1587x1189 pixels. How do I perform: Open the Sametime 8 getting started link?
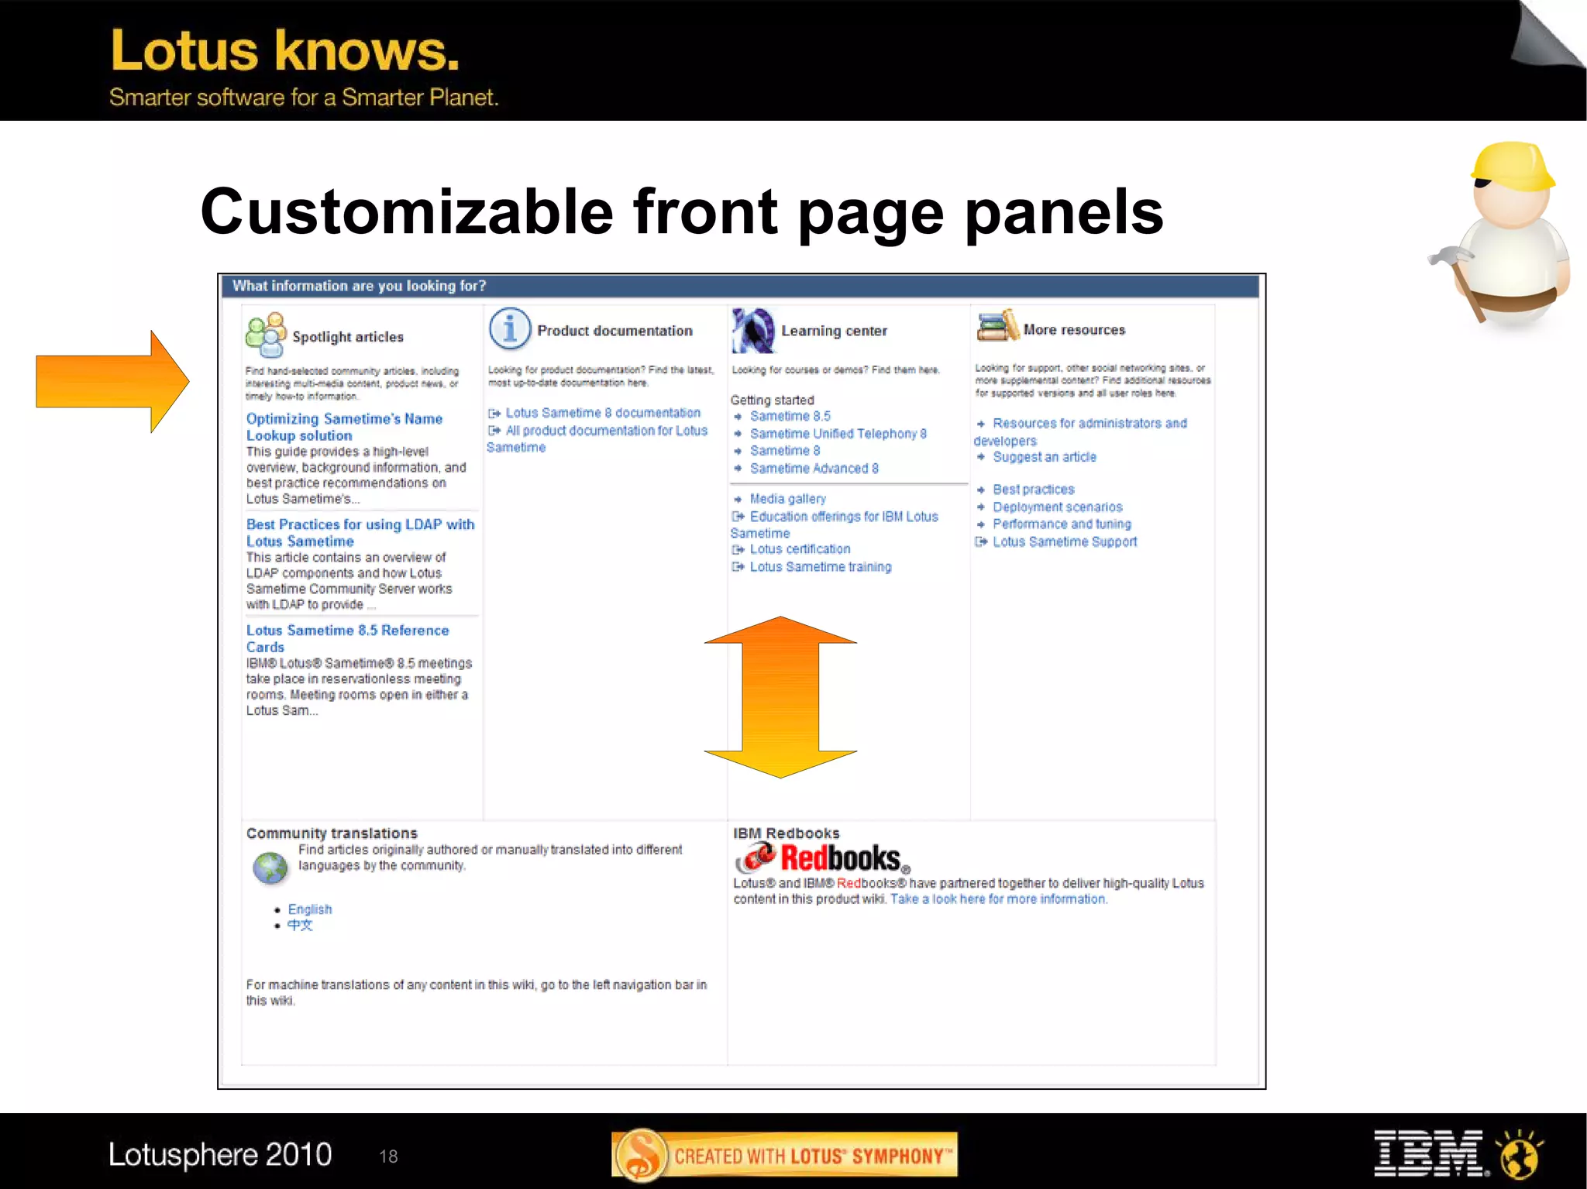784,451
